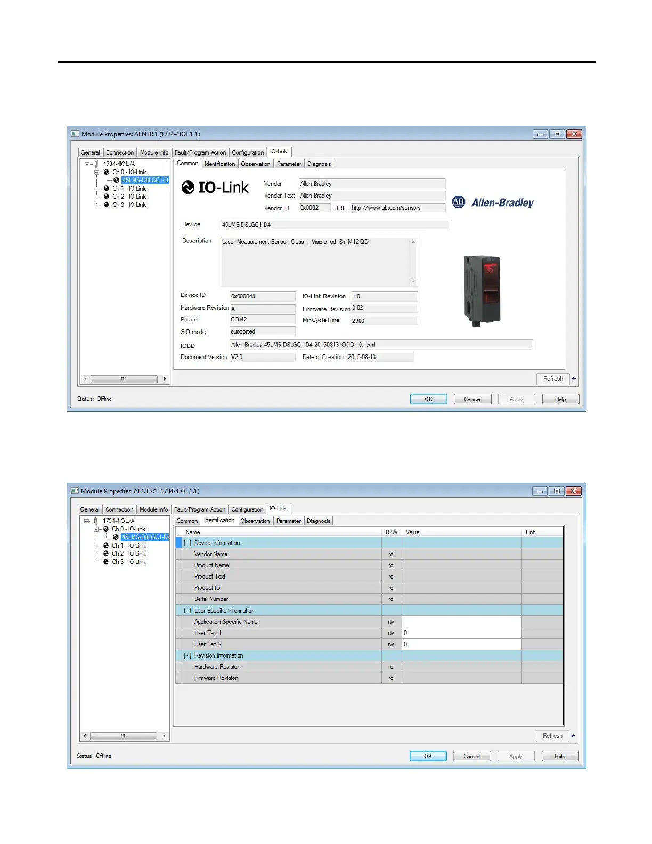Click the Ch 2 - IO-Link channel icon in Common-page dialog

tap(107, 197)
